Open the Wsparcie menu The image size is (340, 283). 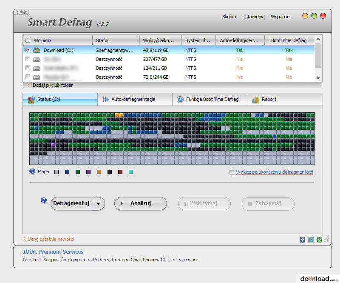click(280, 17)
